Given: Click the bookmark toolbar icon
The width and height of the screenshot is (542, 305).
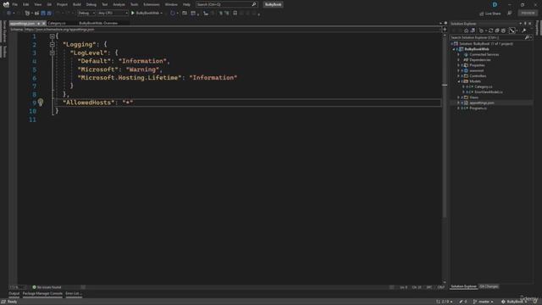Looking at the screenshot, I should [235, 14].
